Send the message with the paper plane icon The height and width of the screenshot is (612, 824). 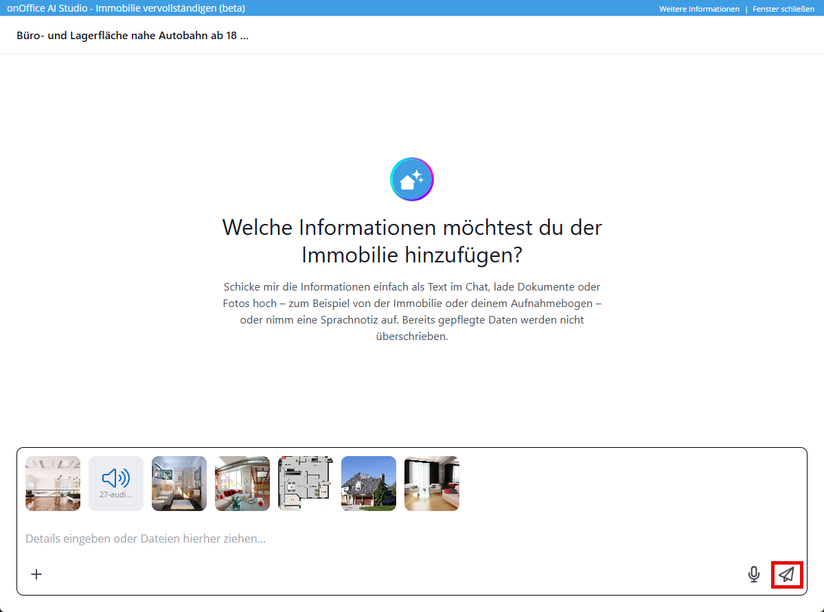(787, 574)
